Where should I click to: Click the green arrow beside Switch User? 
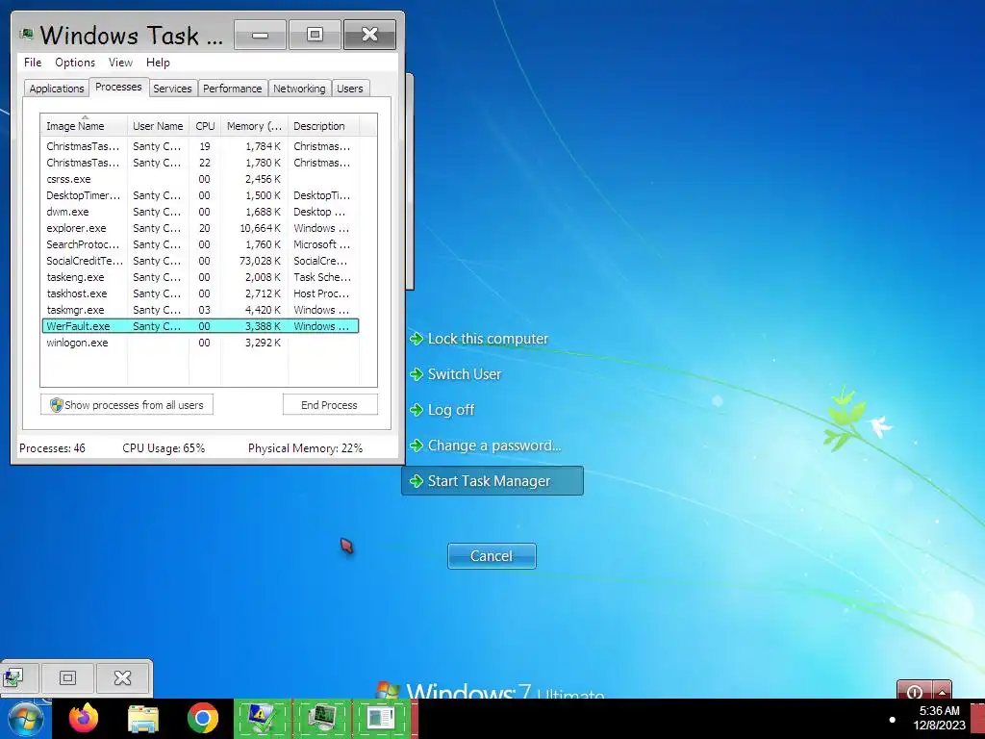click(x=416, y=374)
